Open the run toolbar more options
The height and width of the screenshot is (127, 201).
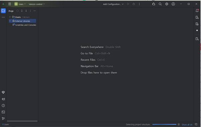pyautogui.click(x=139, y=4)
